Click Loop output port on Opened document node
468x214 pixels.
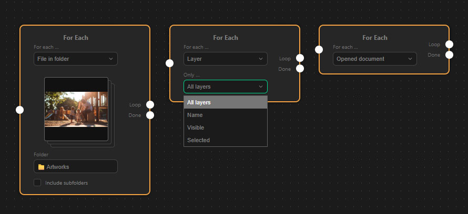coord(449,44)
